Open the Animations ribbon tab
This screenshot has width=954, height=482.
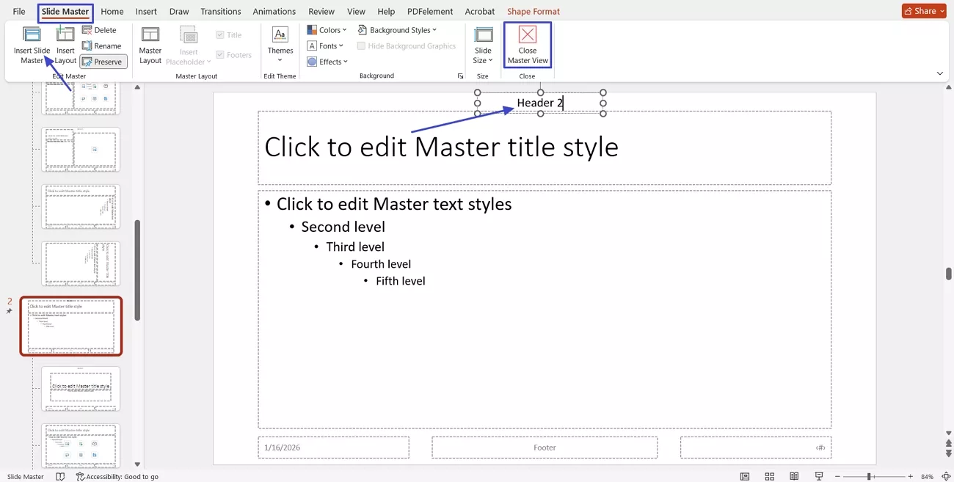pos(274,11)
